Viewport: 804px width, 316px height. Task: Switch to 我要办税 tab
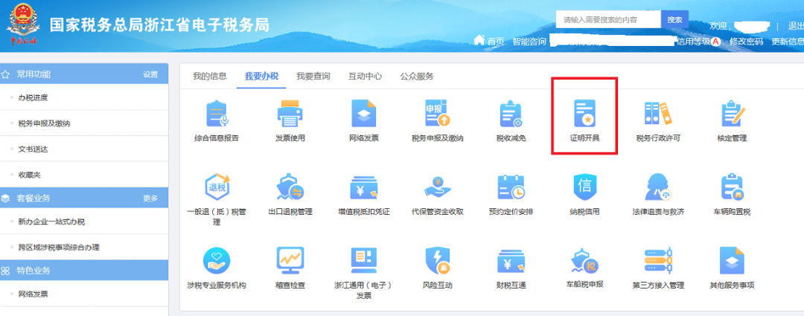tap(261, 77)
